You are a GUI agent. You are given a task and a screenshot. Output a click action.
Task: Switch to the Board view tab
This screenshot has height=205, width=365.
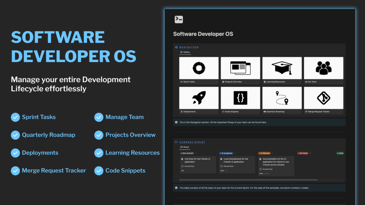(x=184, y=147)
